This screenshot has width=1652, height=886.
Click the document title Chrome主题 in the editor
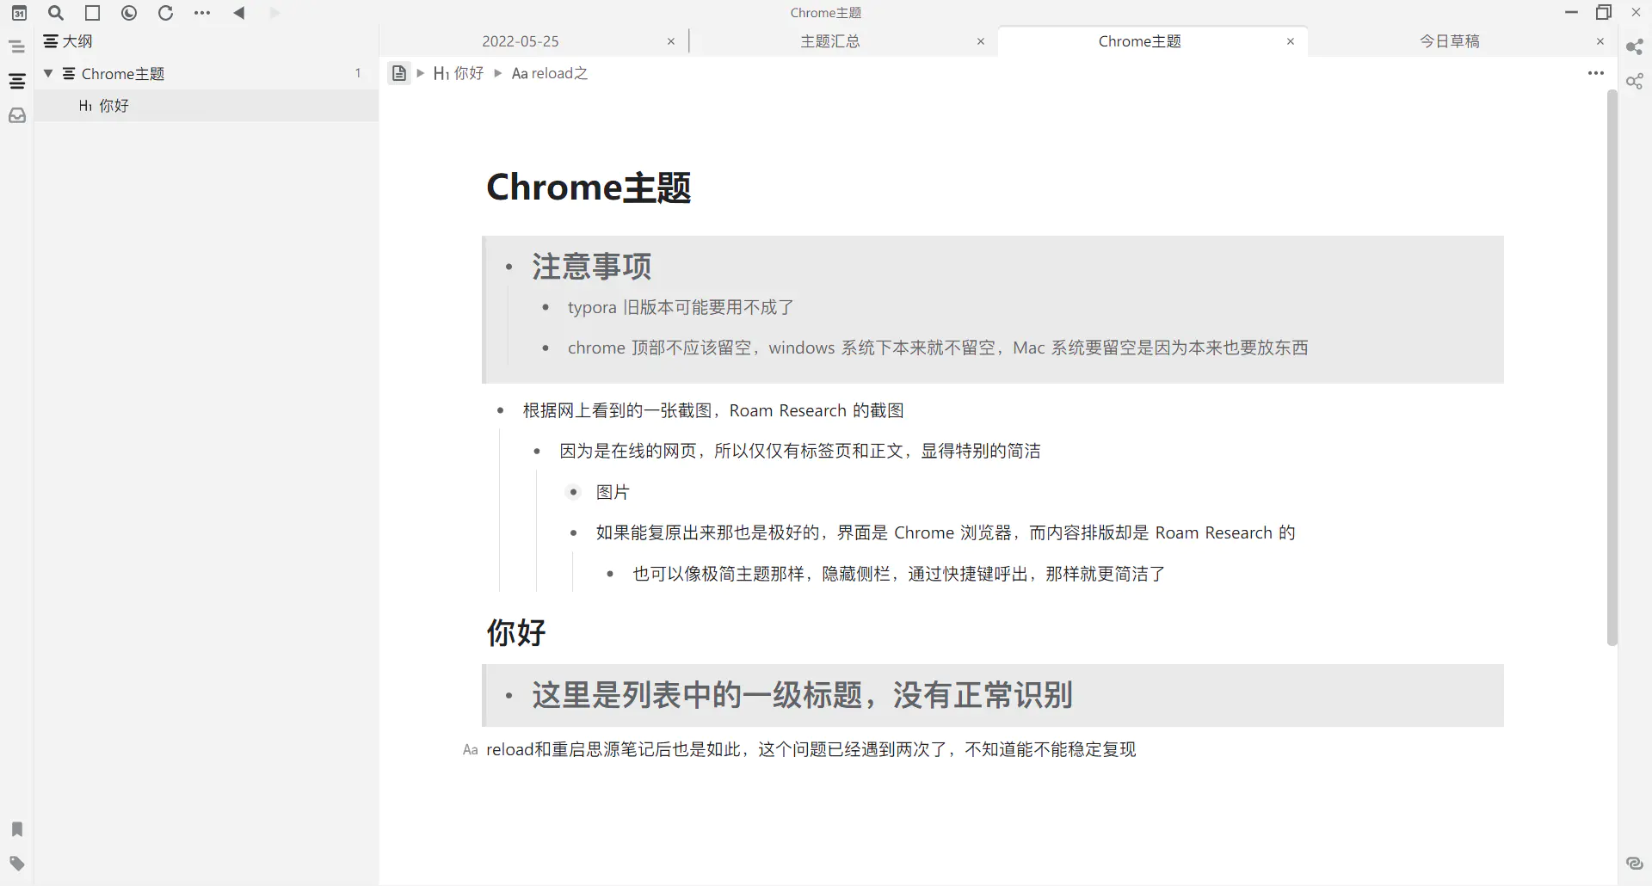[x=589, y=188]
